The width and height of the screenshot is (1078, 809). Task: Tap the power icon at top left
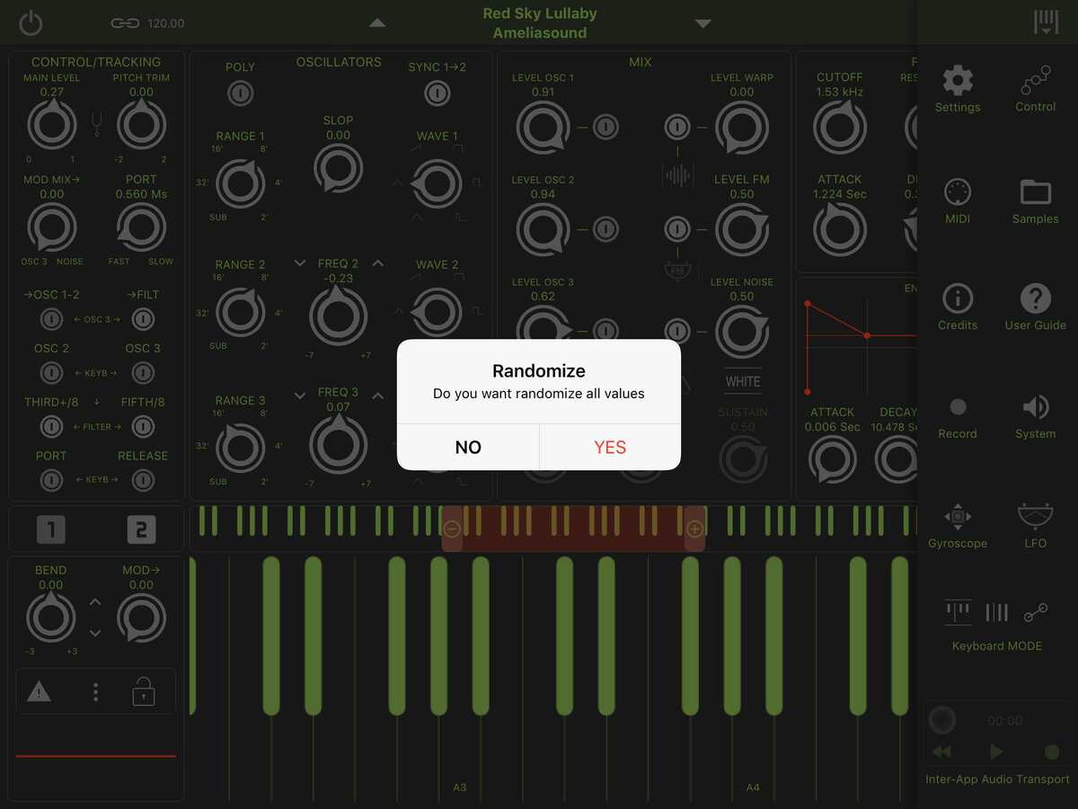coord(31,22)
